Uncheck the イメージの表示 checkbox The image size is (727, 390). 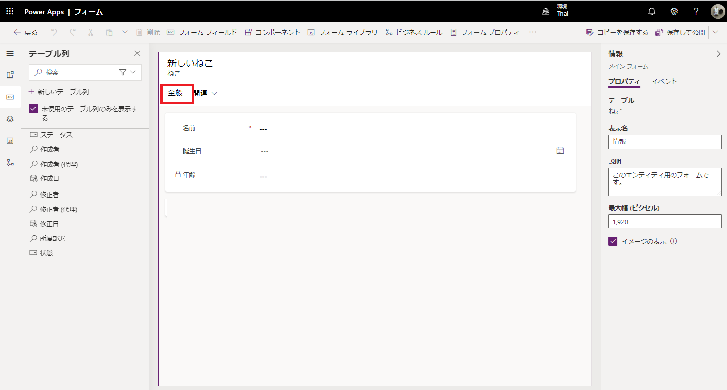[x=613, y=241]
